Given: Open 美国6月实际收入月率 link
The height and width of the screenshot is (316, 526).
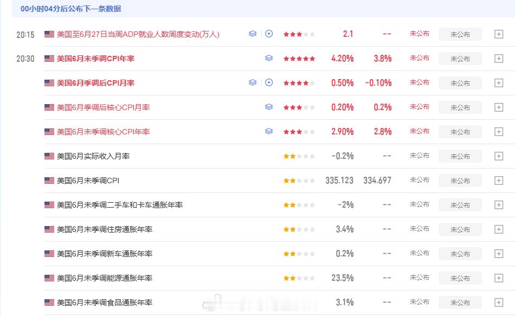Looking at the screenshot, I should point(93,156).
